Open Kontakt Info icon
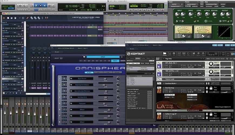Viewport: 235px width, 135px height. tap(174, 54)
